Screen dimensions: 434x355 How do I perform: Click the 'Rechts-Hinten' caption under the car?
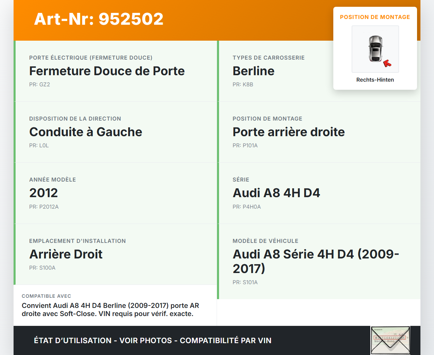tap(375, 80)
